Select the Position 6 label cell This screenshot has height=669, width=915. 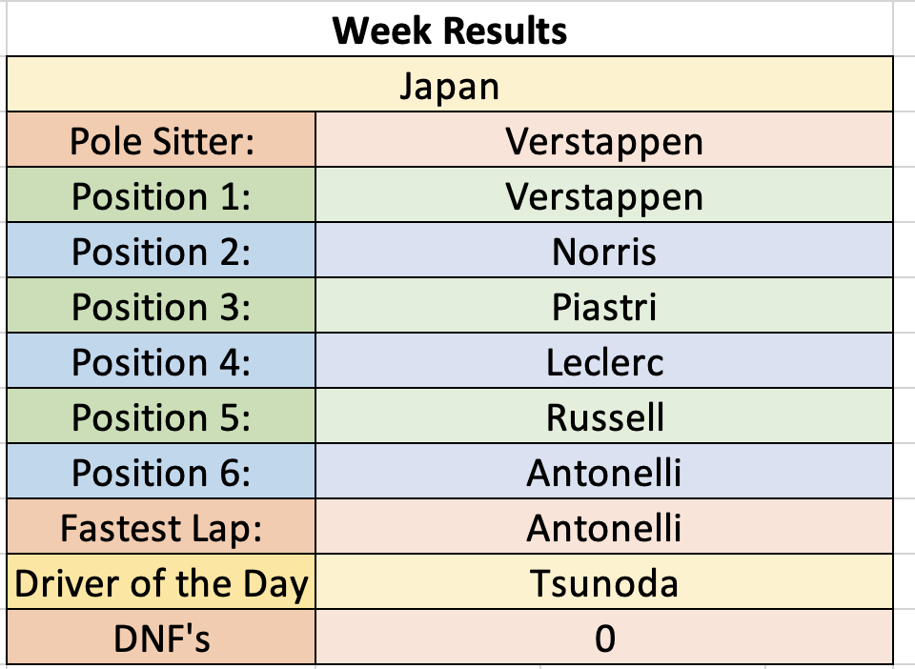tap(161, 472)
